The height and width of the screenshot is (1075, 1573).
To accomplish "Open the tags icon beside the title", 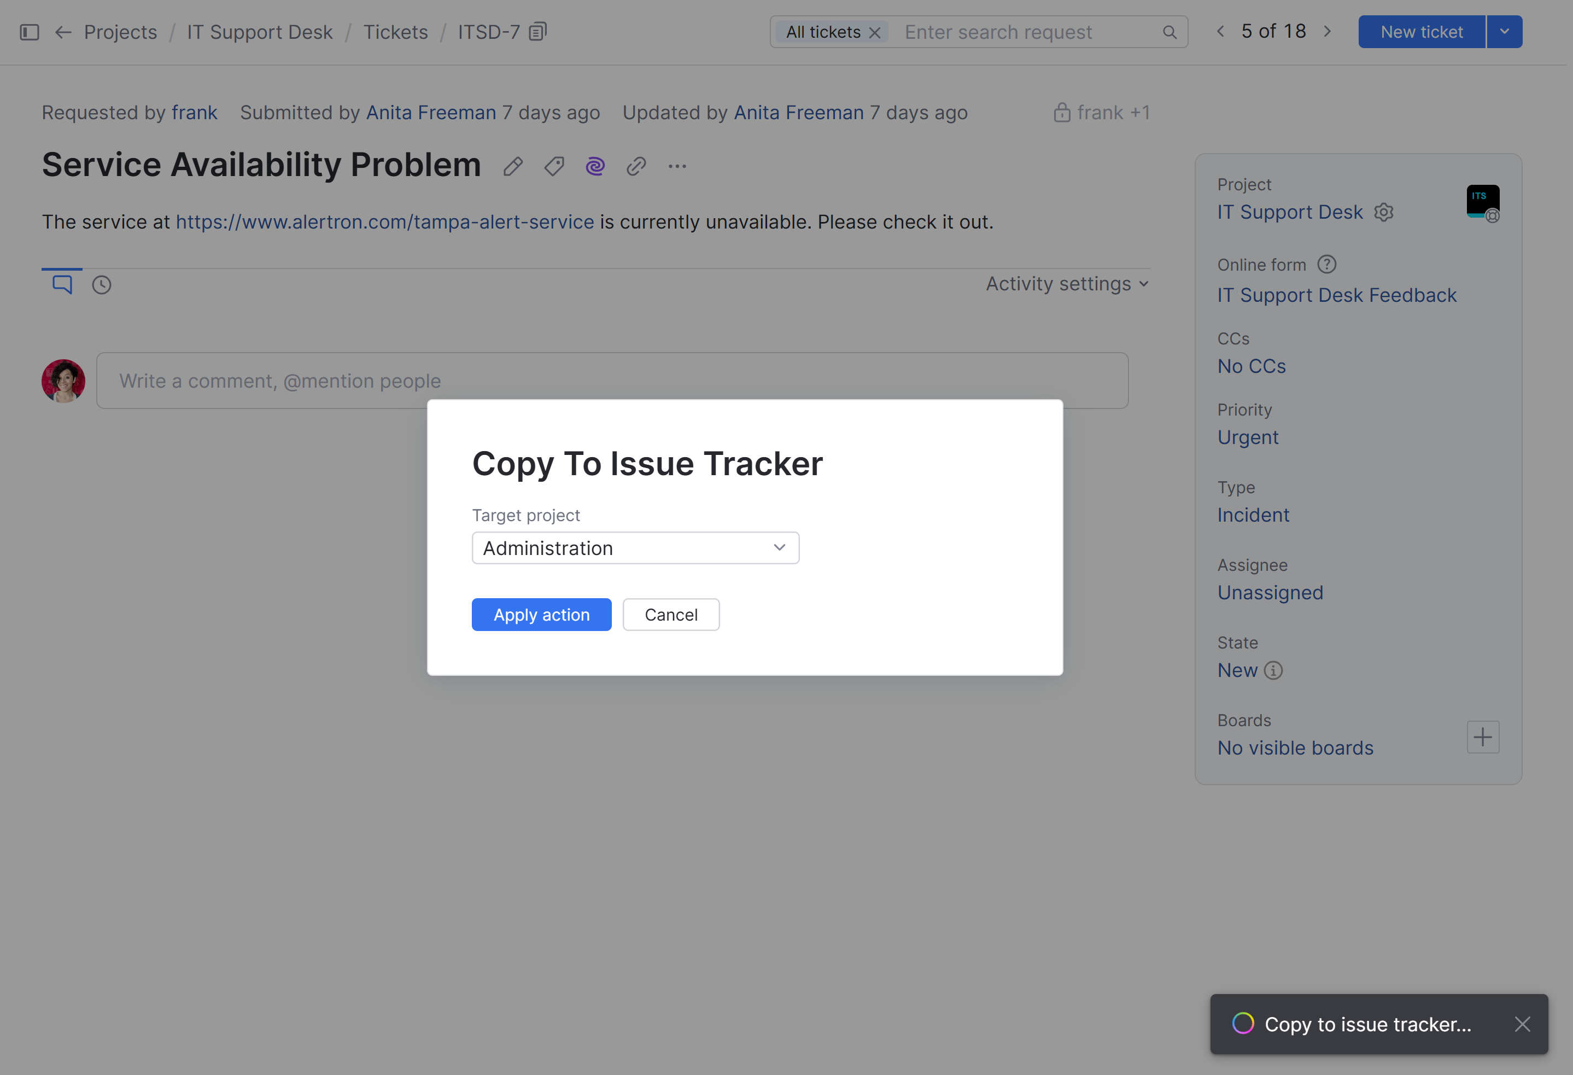I will click(554, 166).
